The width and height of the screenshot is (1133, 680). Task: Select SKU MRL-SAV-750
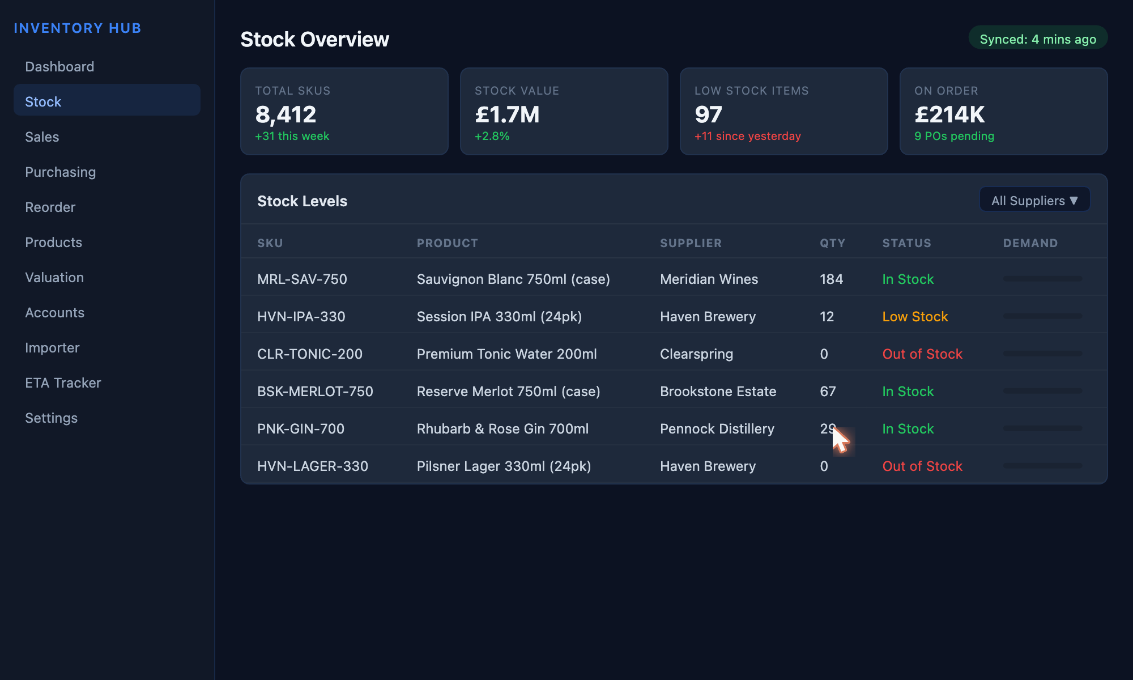[302, 279]
